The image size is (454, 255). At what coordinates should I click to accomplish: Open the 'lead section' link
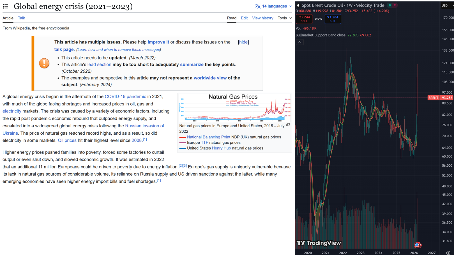[x=99, y=65]
